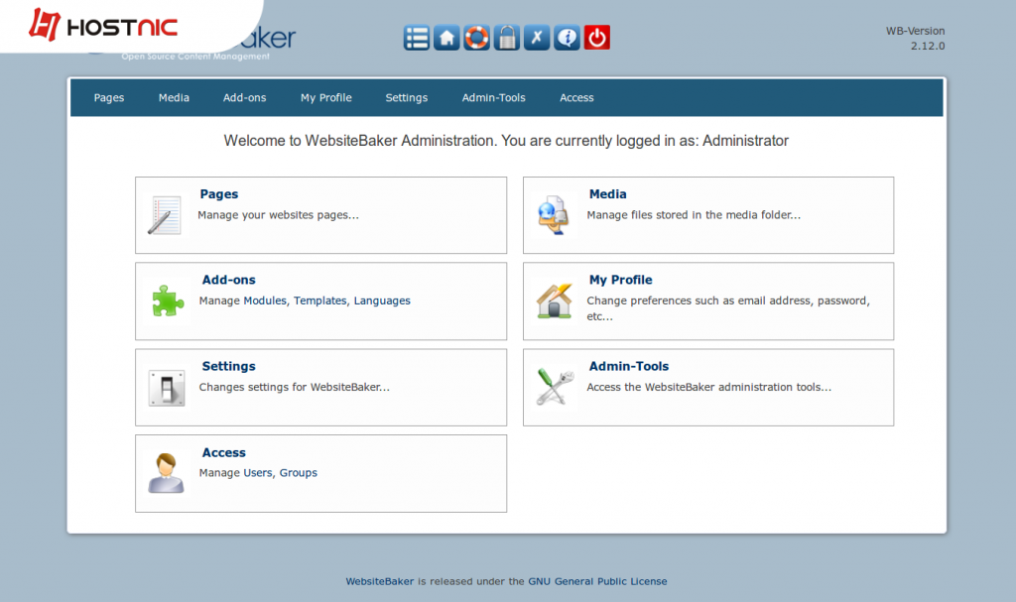This screenshot has width=1016, height=602.
Task: Click the My Profile card heading
Action: click(x=621, y=280)
